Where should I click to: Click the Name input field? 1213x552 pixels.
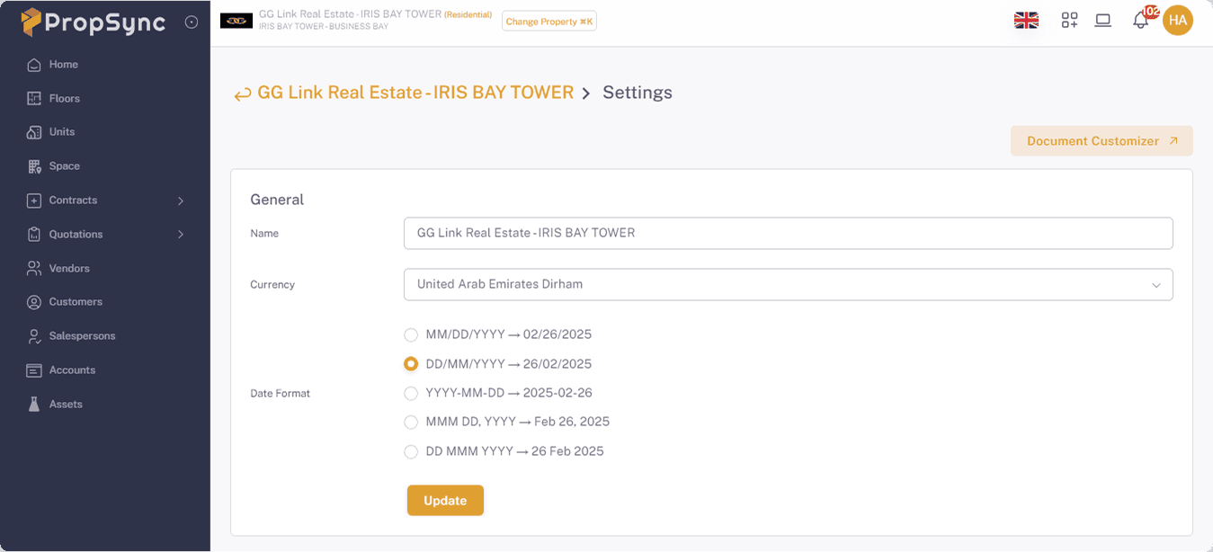(789, 233)
